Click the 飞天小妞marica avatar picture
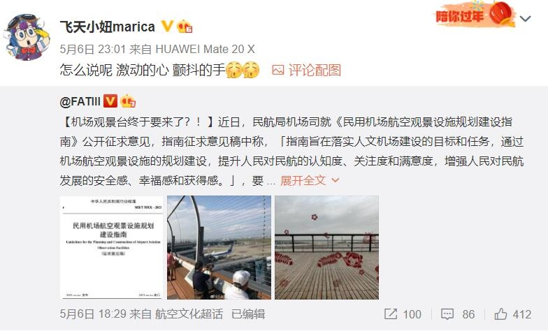This screenshot has height=331, width=548. click(27, 37)
